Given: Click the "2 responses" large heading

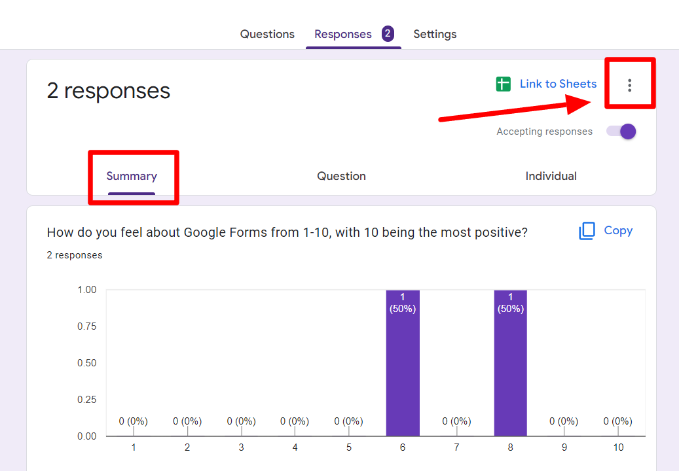Looking at the screenshot, I should [x=108, y=91].
